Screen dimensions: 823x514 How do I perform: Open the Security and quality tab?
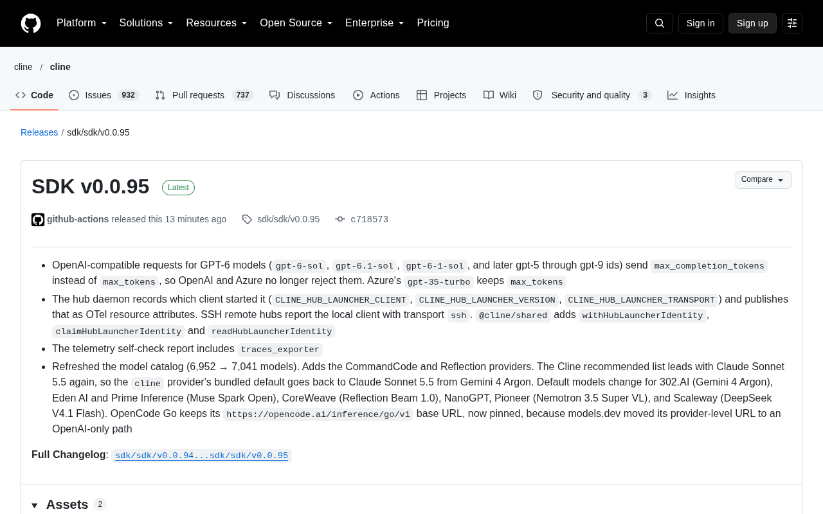point(592,95)
